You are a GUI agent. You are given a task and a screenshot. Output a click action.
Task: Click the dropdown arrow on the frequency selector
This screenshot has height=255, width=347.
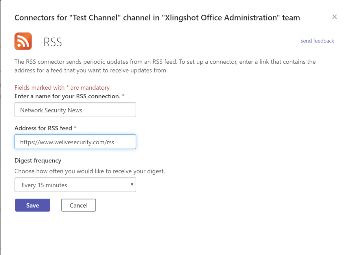(x=132, y=185)
